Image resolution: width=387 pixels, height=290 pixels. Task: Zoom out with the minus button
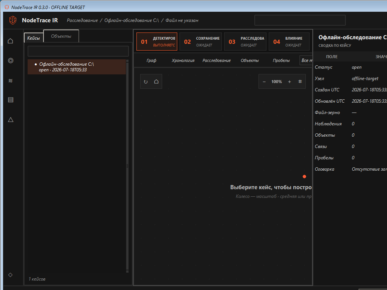(x=264, y=82)
